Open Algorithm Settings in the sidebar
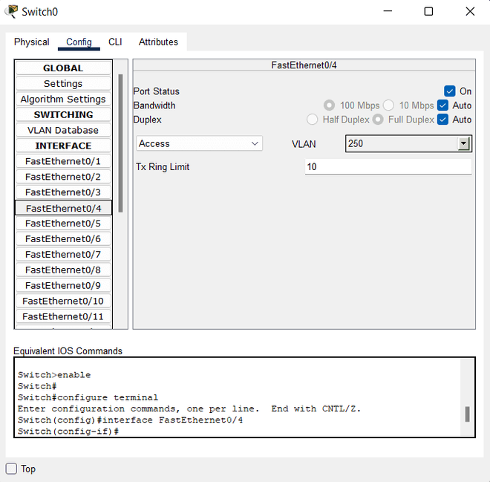 (63, 99)
